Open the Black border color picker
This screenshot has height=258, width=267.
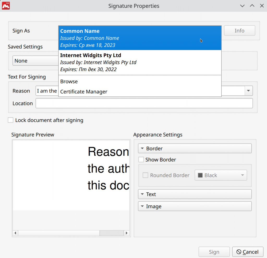click(x=221, y=175)
